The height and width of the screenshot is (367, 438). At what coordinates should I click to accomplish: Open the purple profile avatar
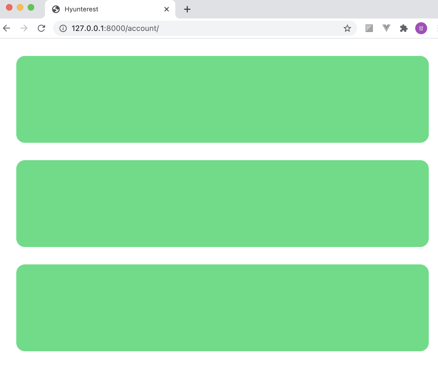[x=421, y=28]
